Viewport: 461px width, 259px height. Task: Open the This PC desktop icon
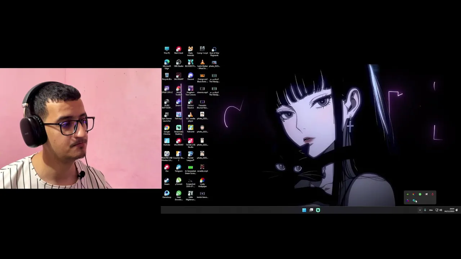167,50
